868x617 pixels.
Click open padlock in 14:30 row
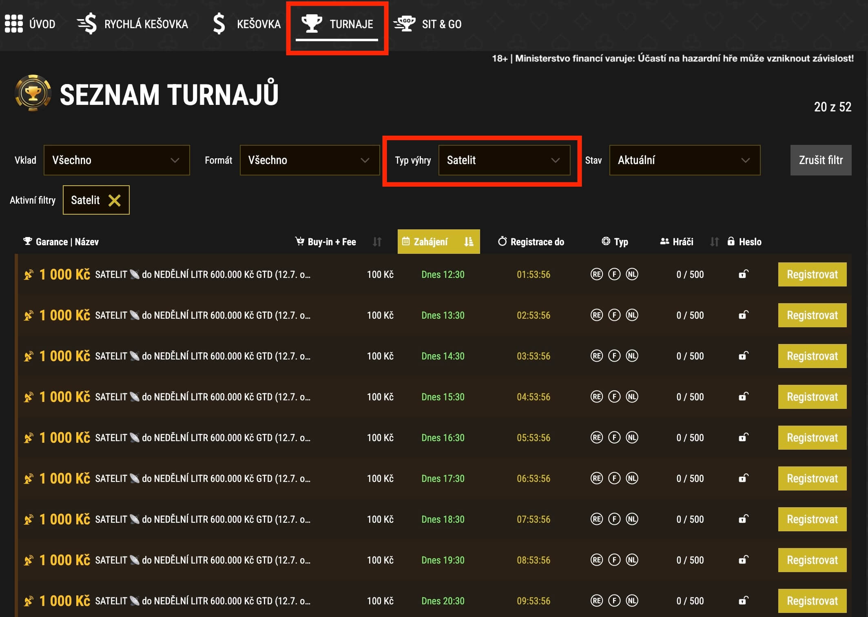point(743,355)
